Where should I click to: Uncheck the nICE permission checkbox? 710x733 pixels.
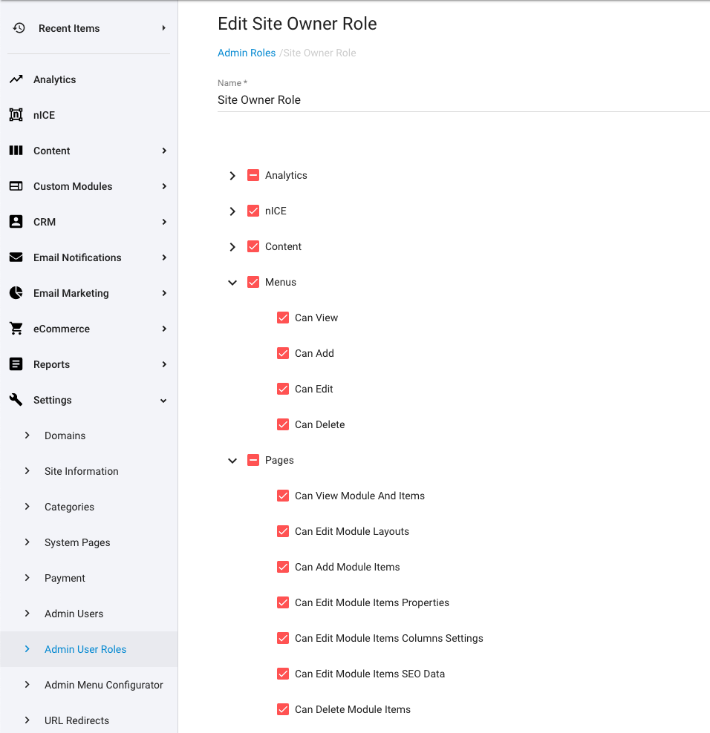pos(253,211)
